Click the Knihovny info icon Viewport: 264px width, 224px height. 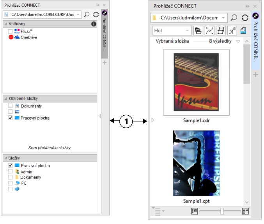[x=94, y=24]
